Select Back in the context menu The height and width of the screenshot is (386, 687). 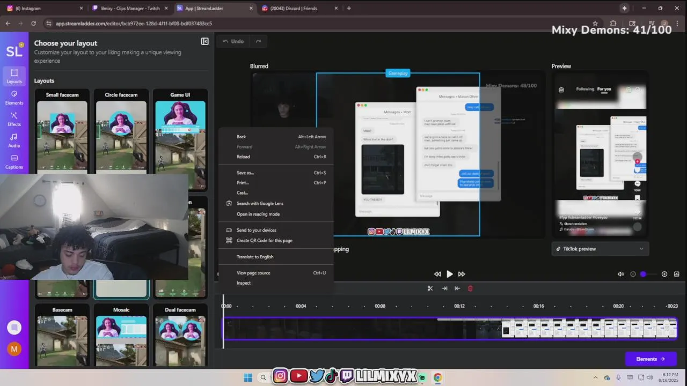pos(276,137)
